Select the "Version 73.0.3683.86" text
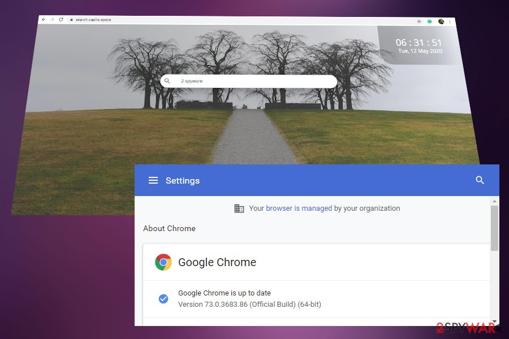This screenshot has height=339, width=509. point(213,305)
